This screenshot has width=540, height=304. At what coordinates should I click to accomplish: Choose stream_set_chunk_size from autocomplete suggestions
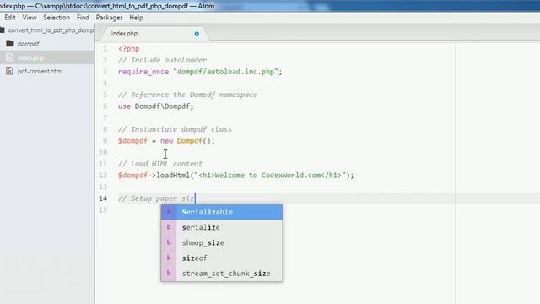(x=222, y=274)
